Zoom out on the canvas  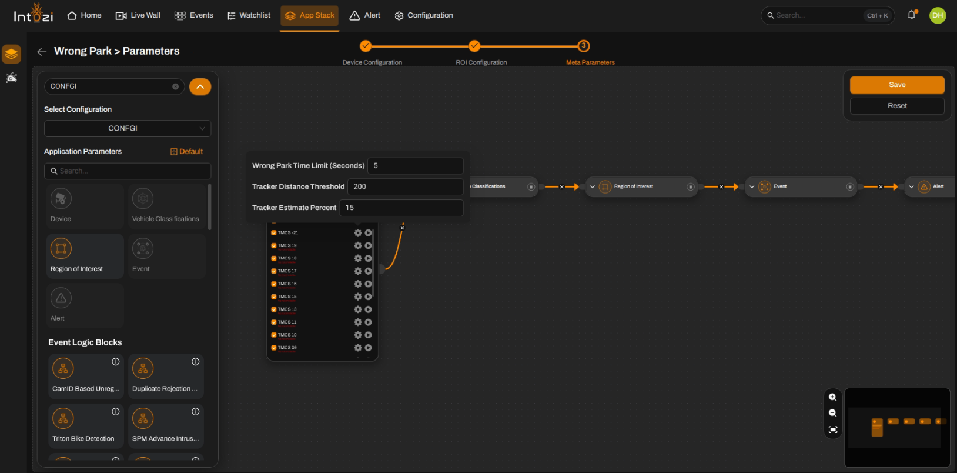(x=832, y=413)
